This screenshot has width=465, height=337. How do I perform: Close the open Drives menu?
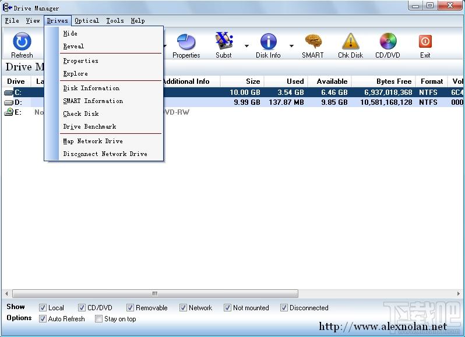point(58,21)
